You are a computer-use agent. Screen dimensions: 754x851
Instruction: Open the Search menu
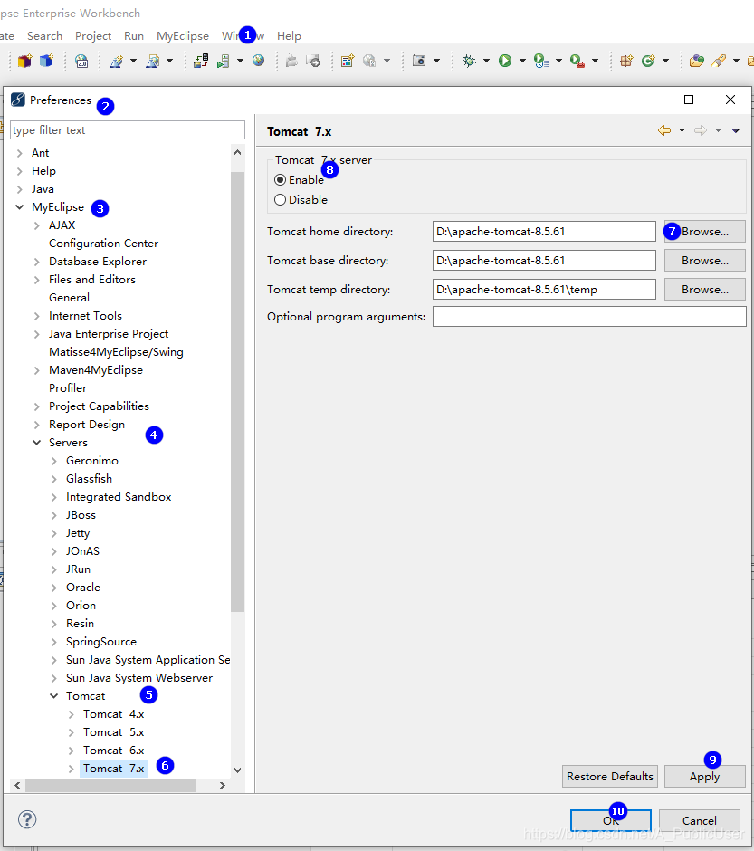tap(44, 36)
